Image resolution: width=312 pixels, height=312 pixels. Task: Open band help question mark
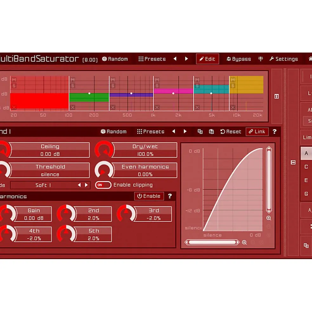(x=274, y=131)
